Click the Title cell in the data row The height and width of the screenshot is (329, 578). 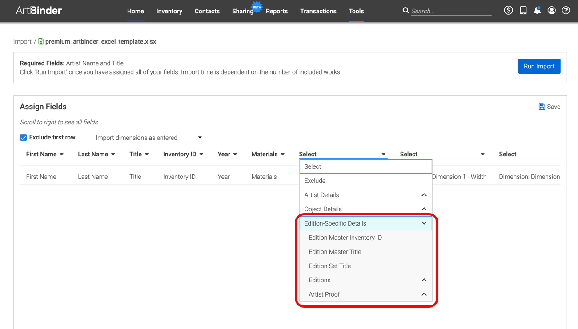pos(135,177)
